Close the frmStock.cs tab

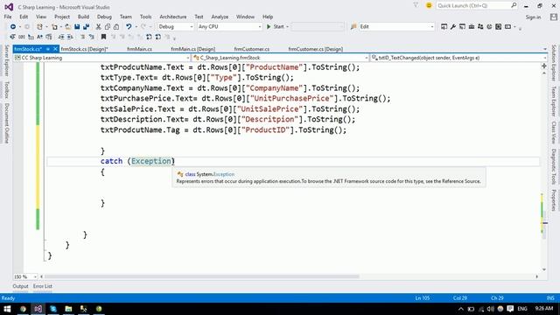coord(55,49)
